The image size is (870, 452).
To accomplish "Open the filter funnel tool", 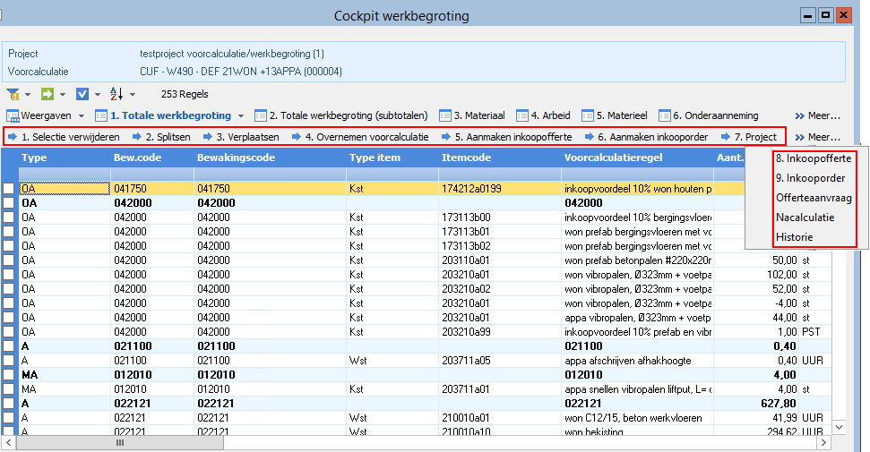I will point(13,94).
